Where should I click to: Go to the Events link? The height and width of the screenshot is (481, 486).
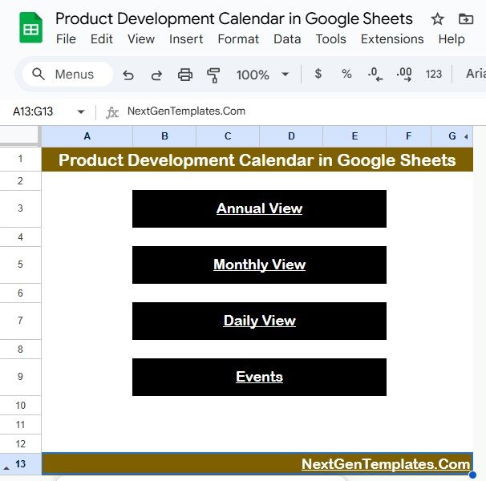(259, 377)
